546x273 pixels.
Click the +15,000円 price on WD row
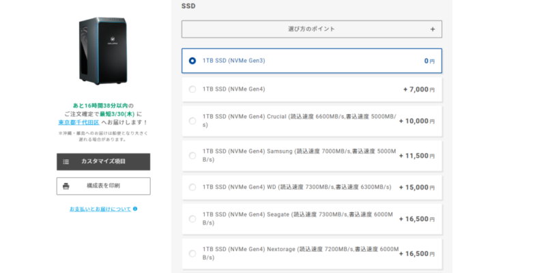click(418, 187)
